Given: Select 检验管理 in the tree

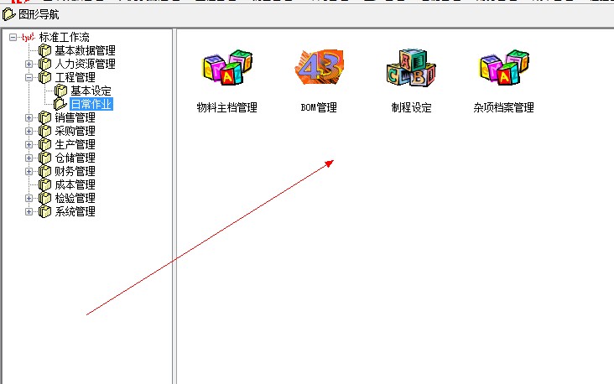Looking at the screenshot, I should coord(75,198).
